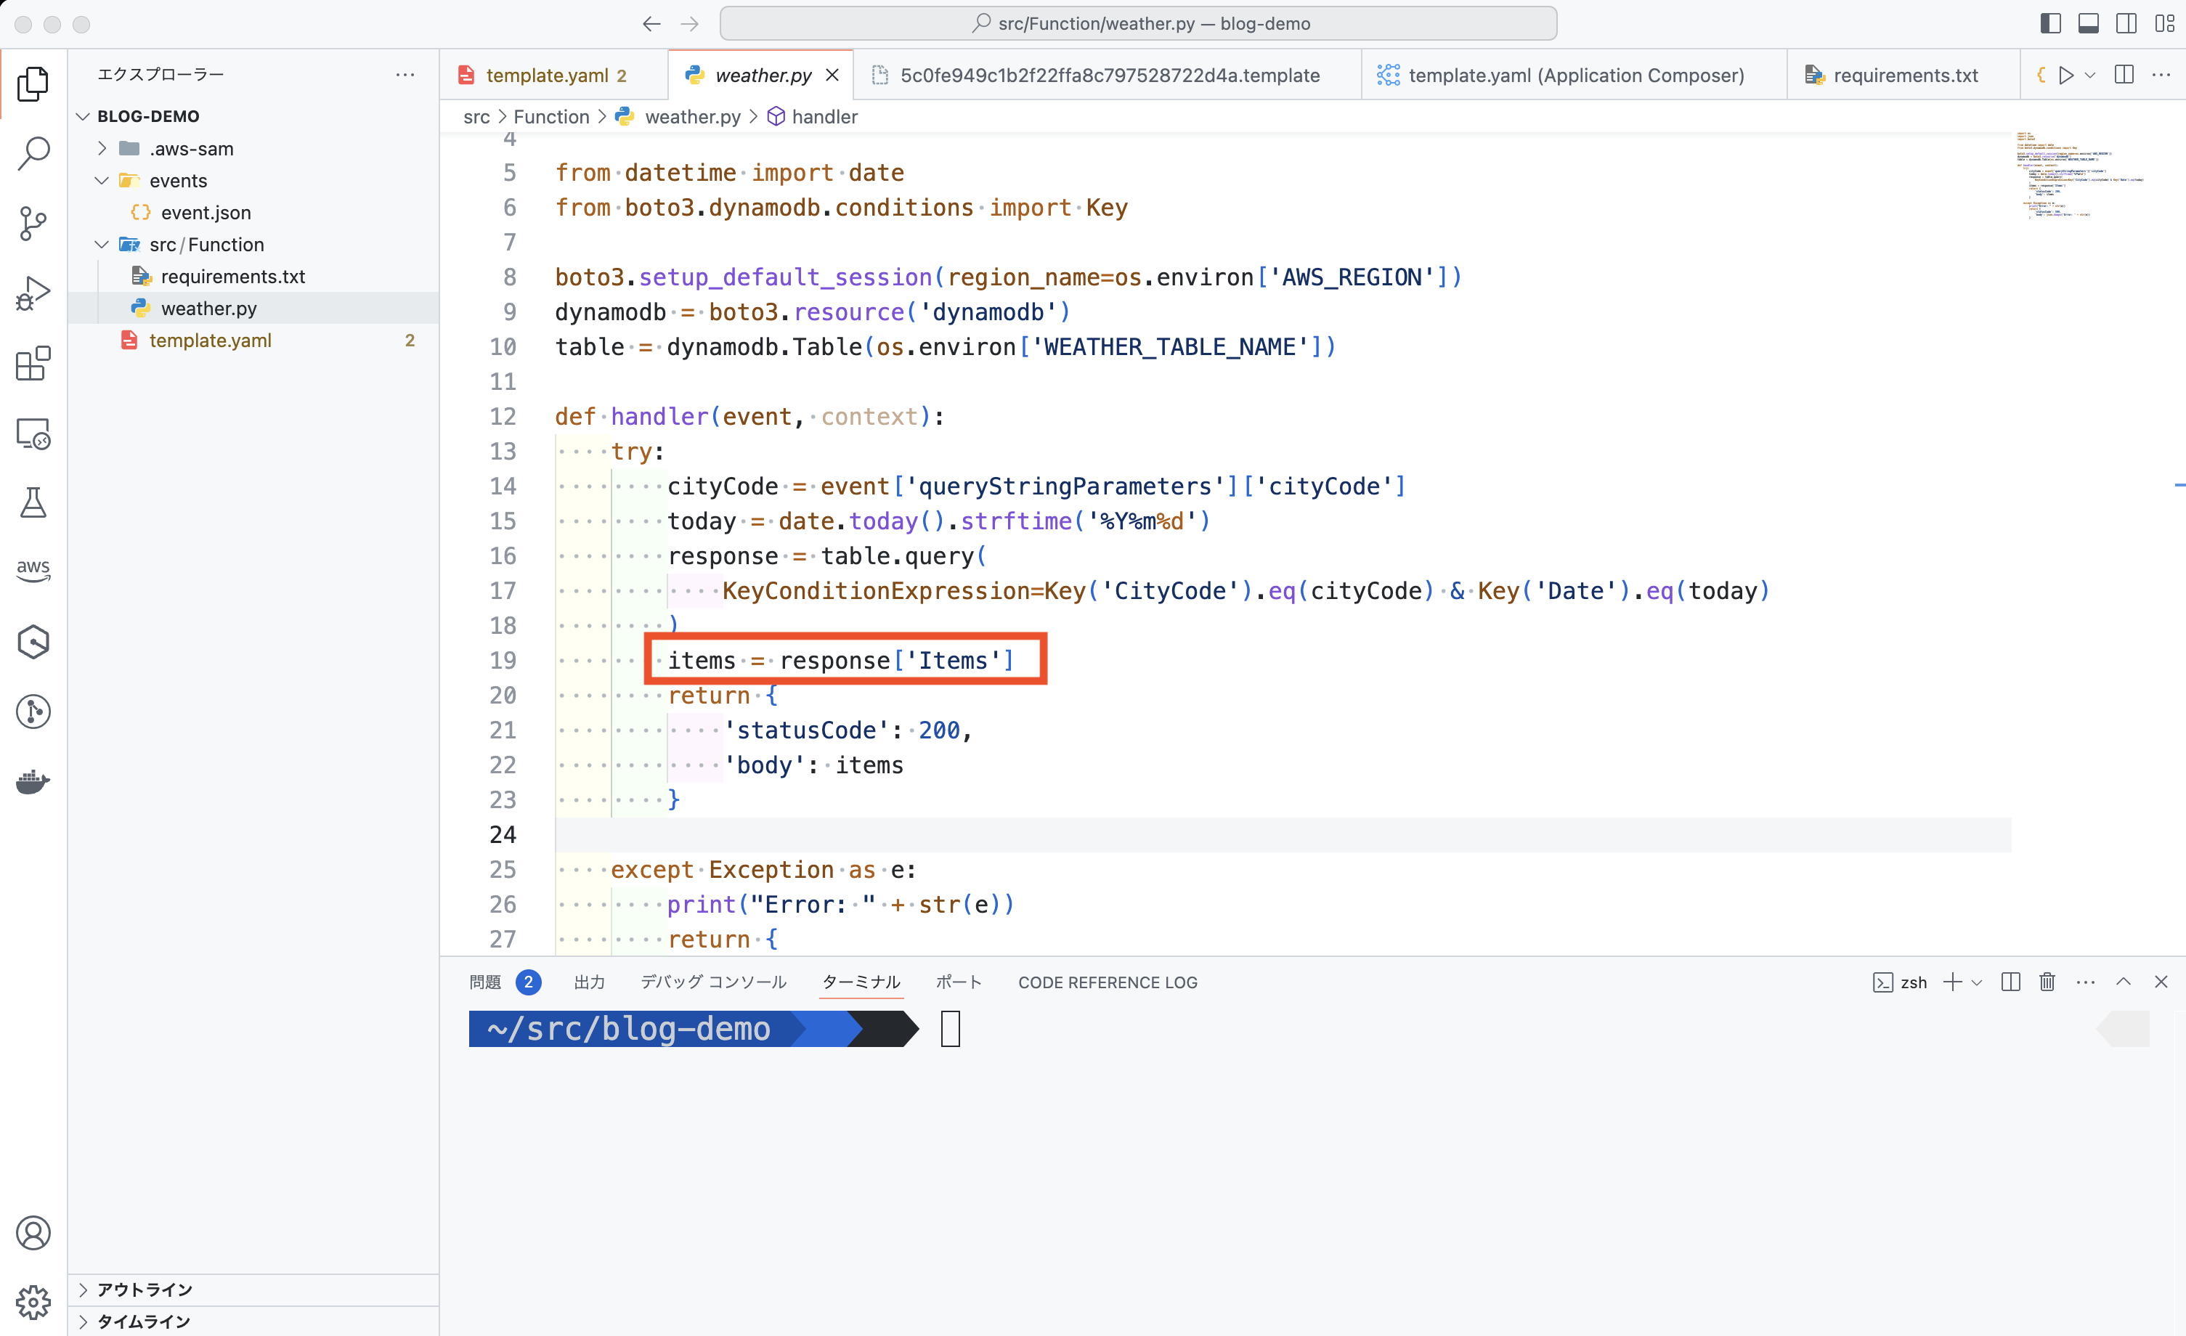Open Explorer Views and More Actions ellipsis
The height and width of the screenshot is (1336, 2186).
pos(405,75)
